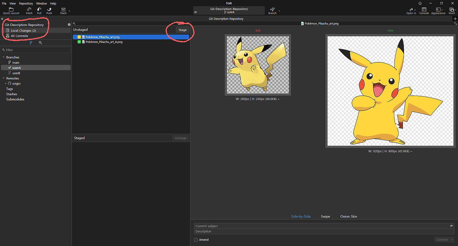The height and width of the screenshot is (246, 458).
Task: Select All Commits in sidebar
Action: [19, 36]
